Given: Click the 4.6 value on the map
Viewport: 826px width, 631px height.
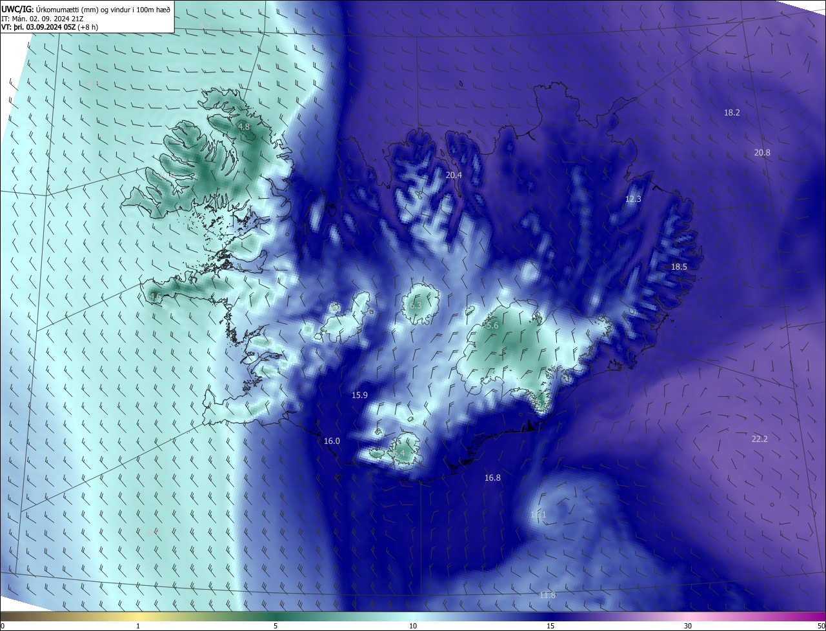Looking at the screenshot, I should coord(155,297).
